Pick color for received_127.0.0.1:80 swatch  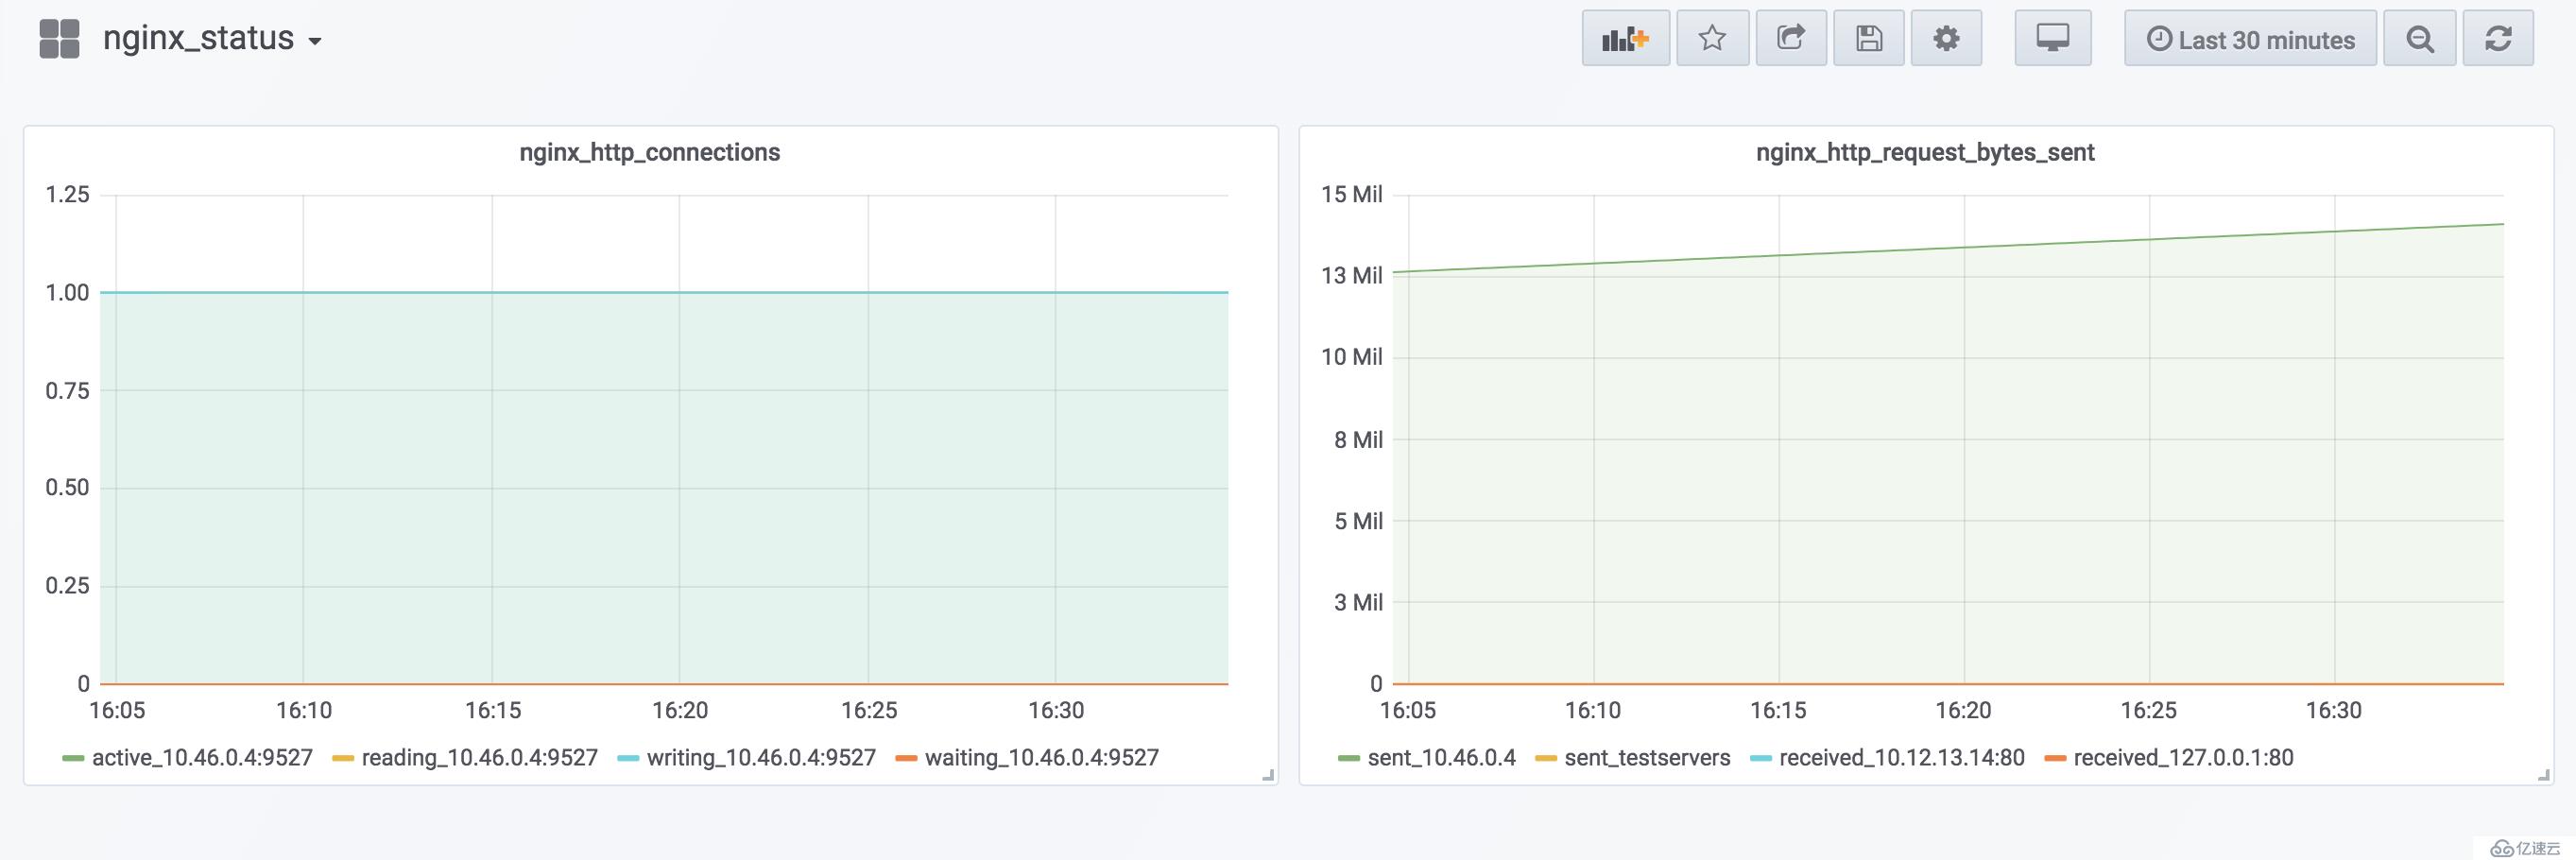click(2055, 759)
